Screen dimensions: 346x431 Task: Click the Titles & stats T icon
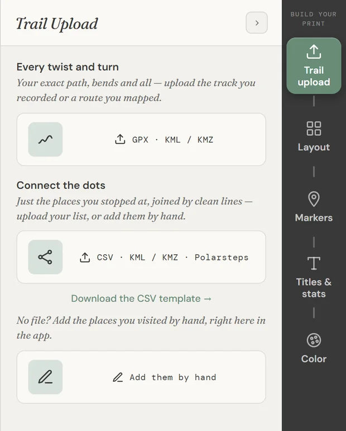pyautogui.click(x=314, y=263)
